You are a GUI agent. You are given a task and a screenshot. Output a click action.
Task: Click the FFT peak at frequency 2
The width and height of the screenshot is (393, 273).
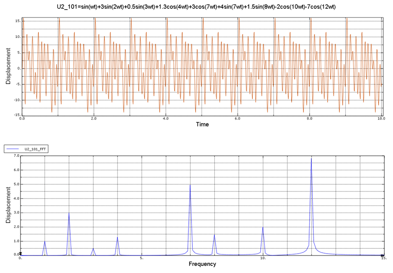pos(69,213)
